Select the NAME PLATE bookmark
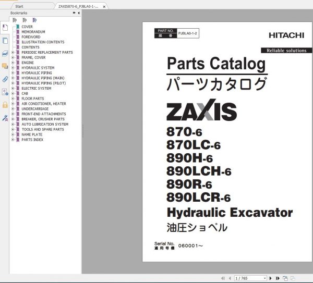 click(x=32, y=134)
